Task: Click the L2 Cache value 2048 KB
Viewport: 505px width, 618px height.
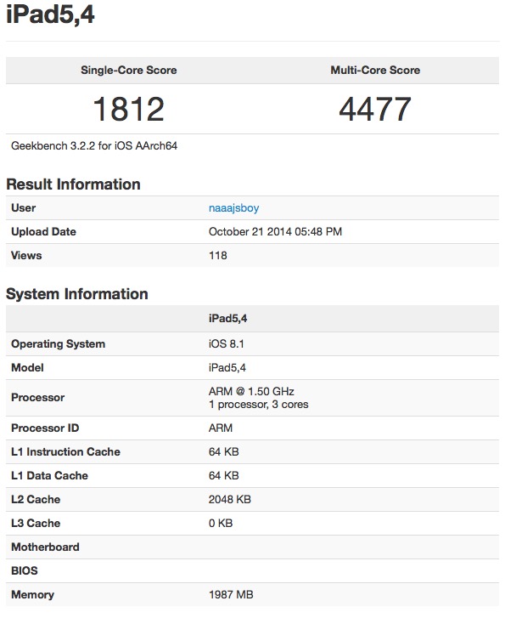Action: point(229,499)
